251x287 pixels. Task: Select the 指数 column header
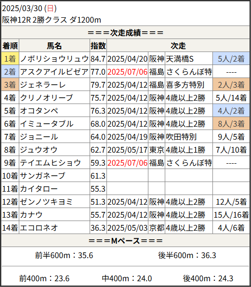click(98, 46)
